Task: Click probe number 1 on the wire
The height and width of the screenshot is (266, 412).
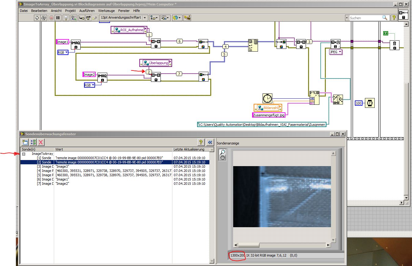Action: 149,35
